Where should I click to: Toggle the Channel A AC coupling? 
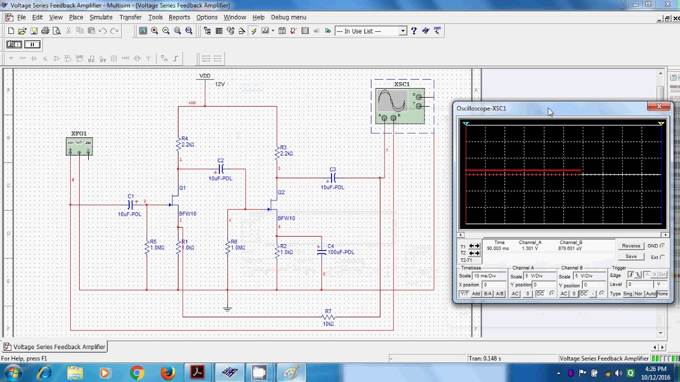click(x=515, y=294)
